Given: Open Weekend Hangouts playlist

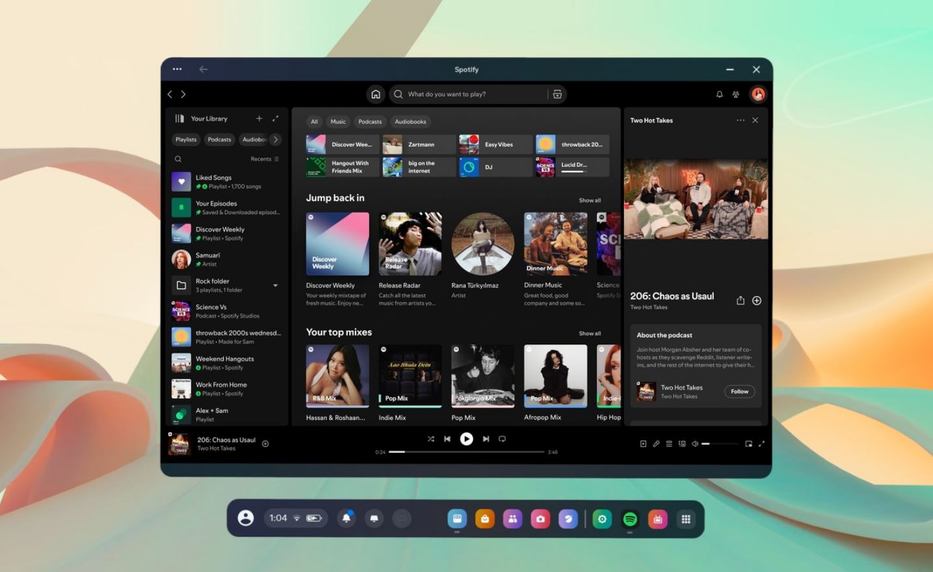Looking at the screenshot, I should tap(226, 363).
